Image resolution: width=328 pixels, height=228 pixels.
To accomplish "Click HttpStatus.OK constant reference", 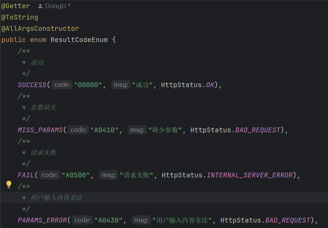I will tap(210, 85).
